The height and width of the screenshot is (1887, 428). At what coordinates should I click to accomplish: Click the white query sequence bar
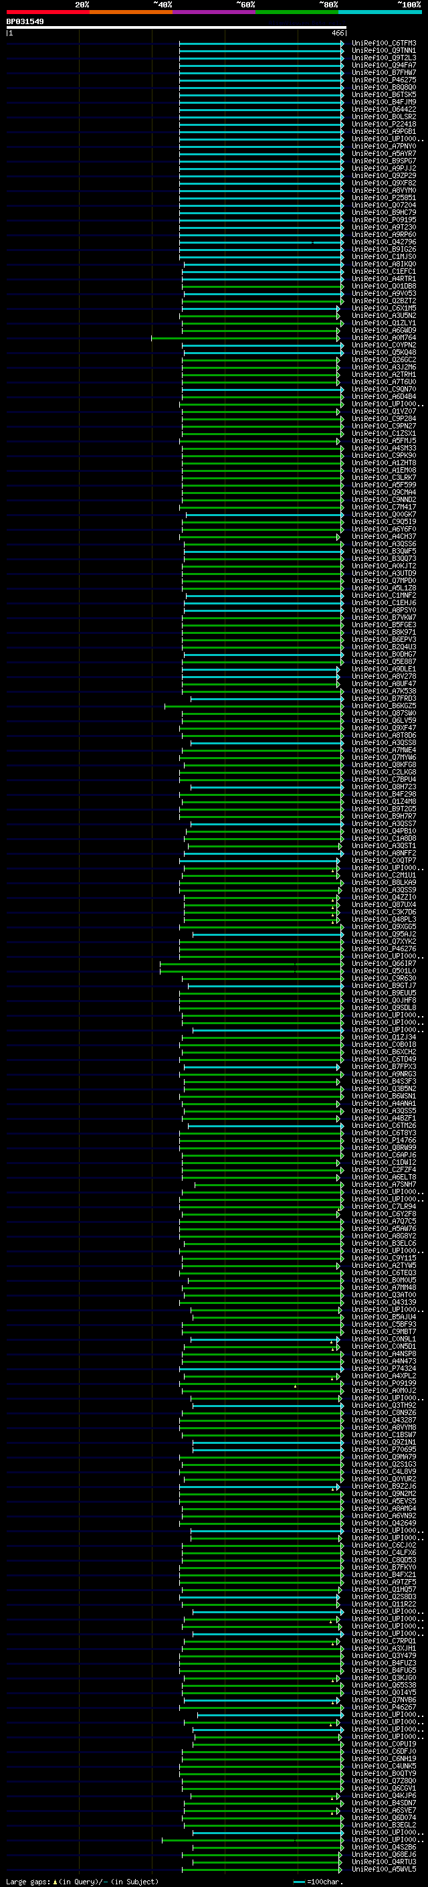click(x=177, y=27)
